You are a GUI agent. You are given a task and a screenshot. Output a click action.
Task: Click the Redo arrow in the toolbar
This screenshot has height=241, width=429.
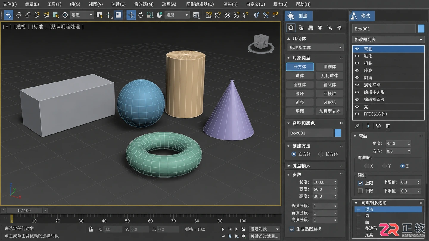tap(19, 15)
